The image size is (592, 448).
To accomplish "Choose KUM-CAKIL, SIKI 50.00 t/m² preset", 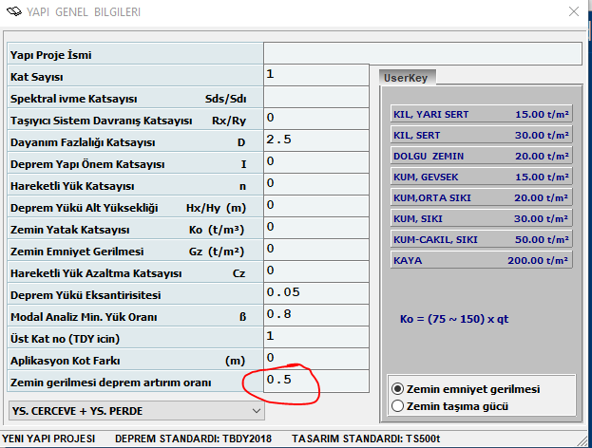I will pyautogui.click(x=480, y=239).
